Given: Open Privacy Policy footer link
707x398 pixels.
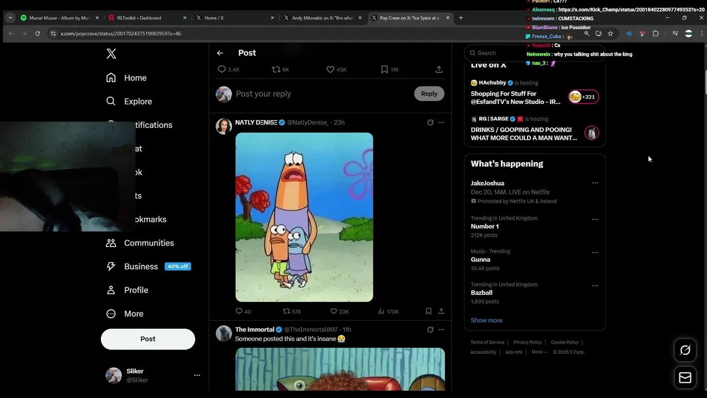Looking at the screenshot, I should pyautogui.click(x=527, y=343).
